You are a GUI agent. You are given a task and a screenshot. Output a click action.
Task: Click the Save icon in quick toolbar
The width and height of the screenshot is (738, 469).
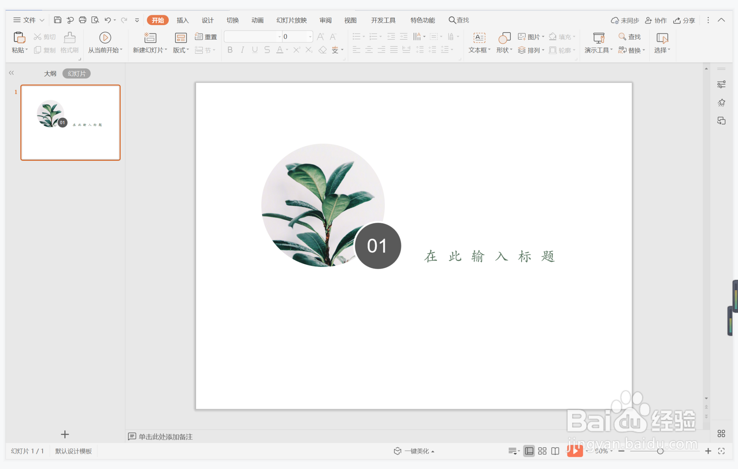pyautogui.click(x=57, y=20)
